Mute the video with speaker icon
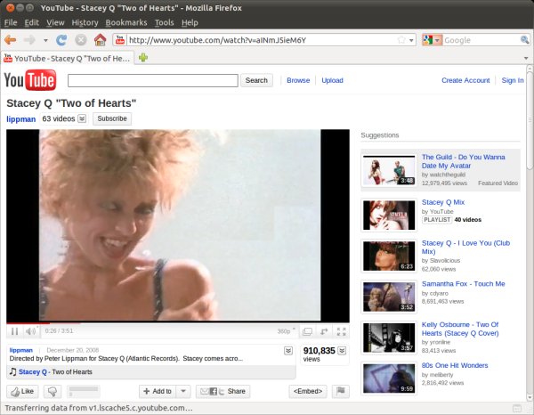Screen dimensions: 534x415 30,331
